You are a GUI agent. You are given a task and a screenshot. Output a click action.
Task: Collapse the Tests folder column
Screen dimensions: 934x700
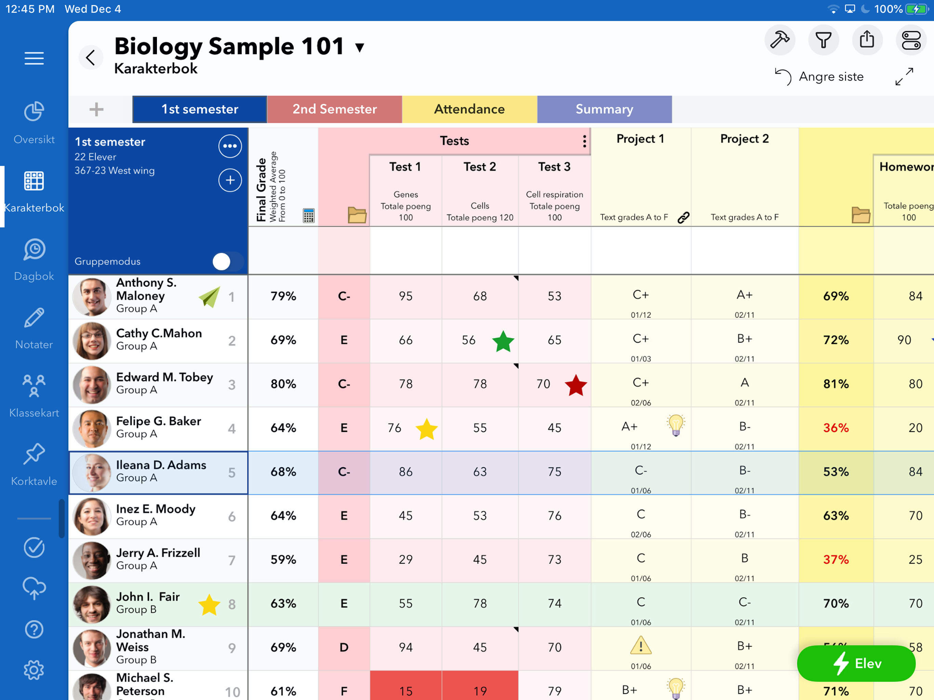tap(357, 215)
